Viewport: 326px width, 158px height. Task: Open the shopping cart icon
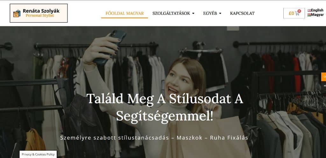click(x=297, y=13)
